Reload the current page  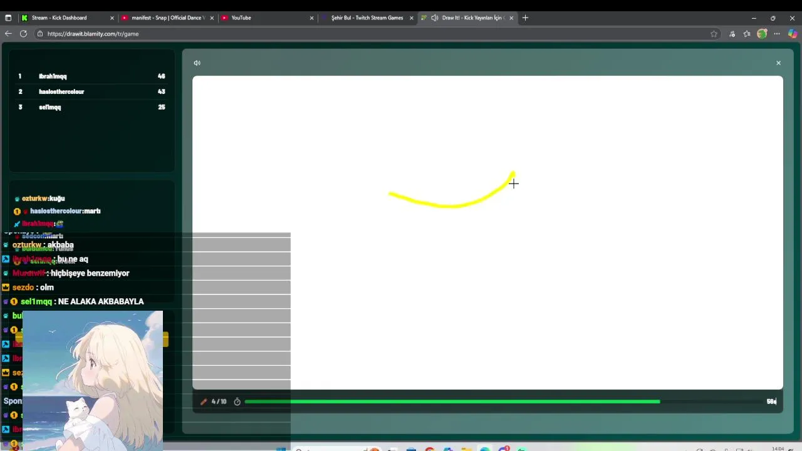23,34
